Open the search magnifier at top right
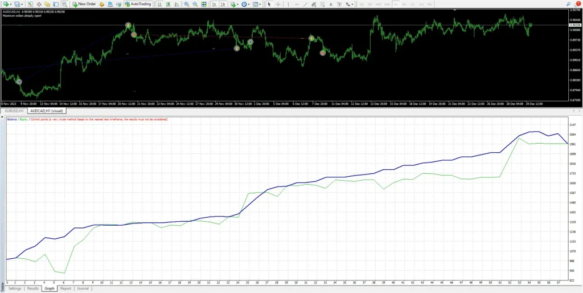This screenshot has height=293, width=583. 569,4
